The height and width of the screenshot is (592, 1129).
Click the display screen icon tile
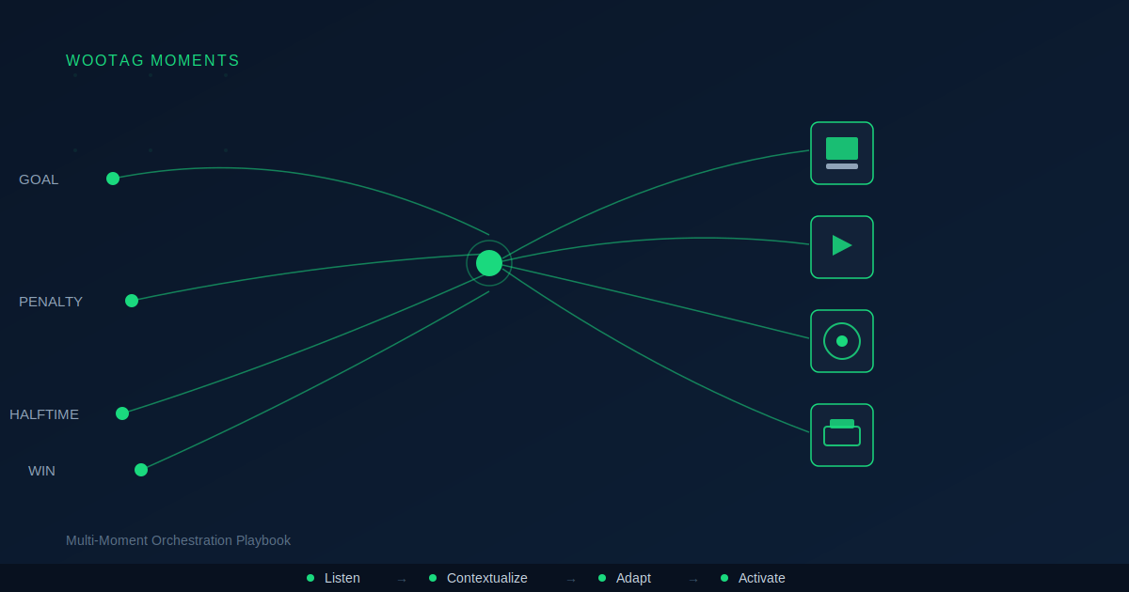(x=842, y=153)
